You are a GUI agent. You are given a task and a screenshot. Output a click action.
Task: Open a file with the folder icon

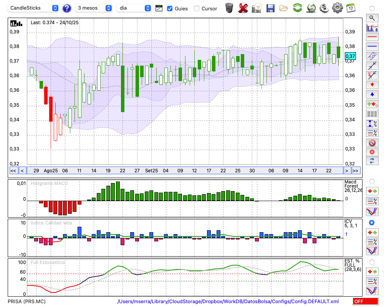tap(284, 8)
